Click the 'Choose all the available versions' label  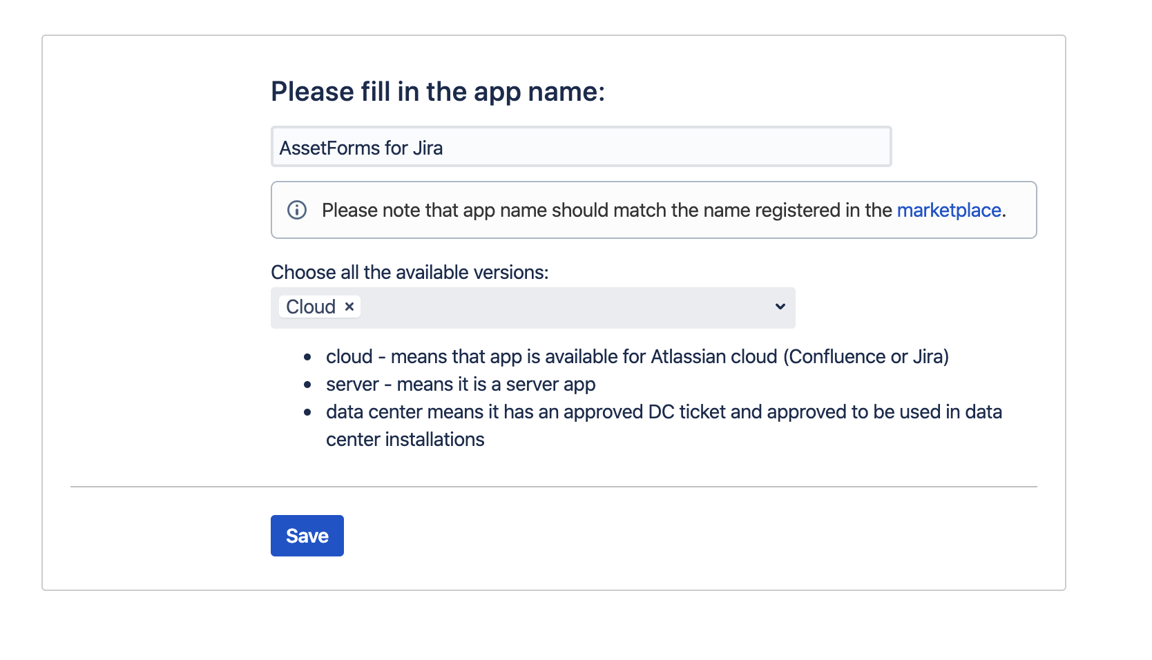tap(410, 272)
